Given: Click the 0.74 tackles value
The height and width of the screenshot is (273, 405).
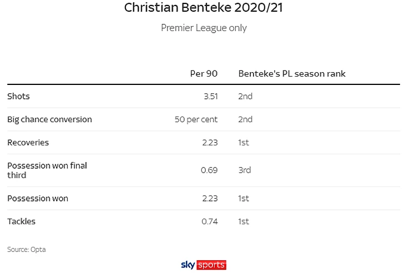Looking at the screenshot, I should click(209, 221).
